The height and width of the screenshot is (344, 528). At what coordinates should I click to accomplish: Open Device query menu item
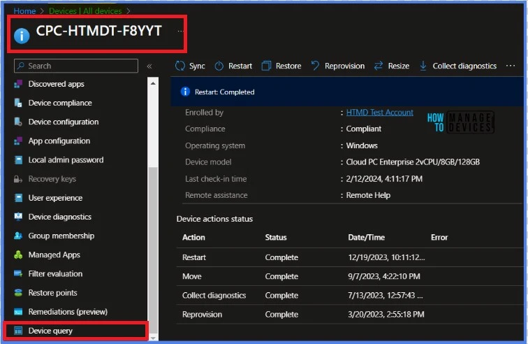50,331
